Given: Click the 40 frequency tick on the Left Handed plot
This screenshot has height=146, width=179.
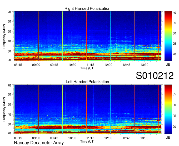Looking at the screenshot, I should click(x=9, y=115).
